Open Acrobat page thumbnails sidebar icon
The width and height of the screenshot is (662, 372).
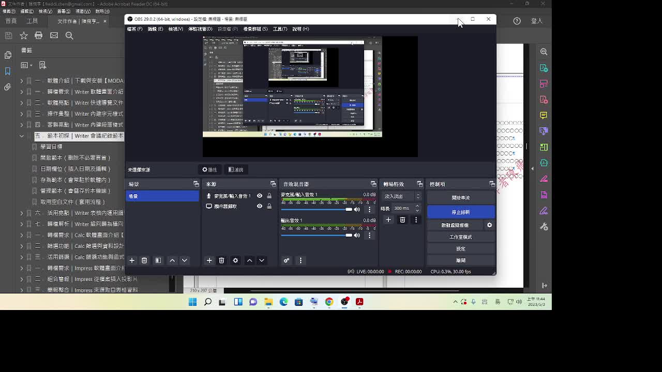pos(8,55)
